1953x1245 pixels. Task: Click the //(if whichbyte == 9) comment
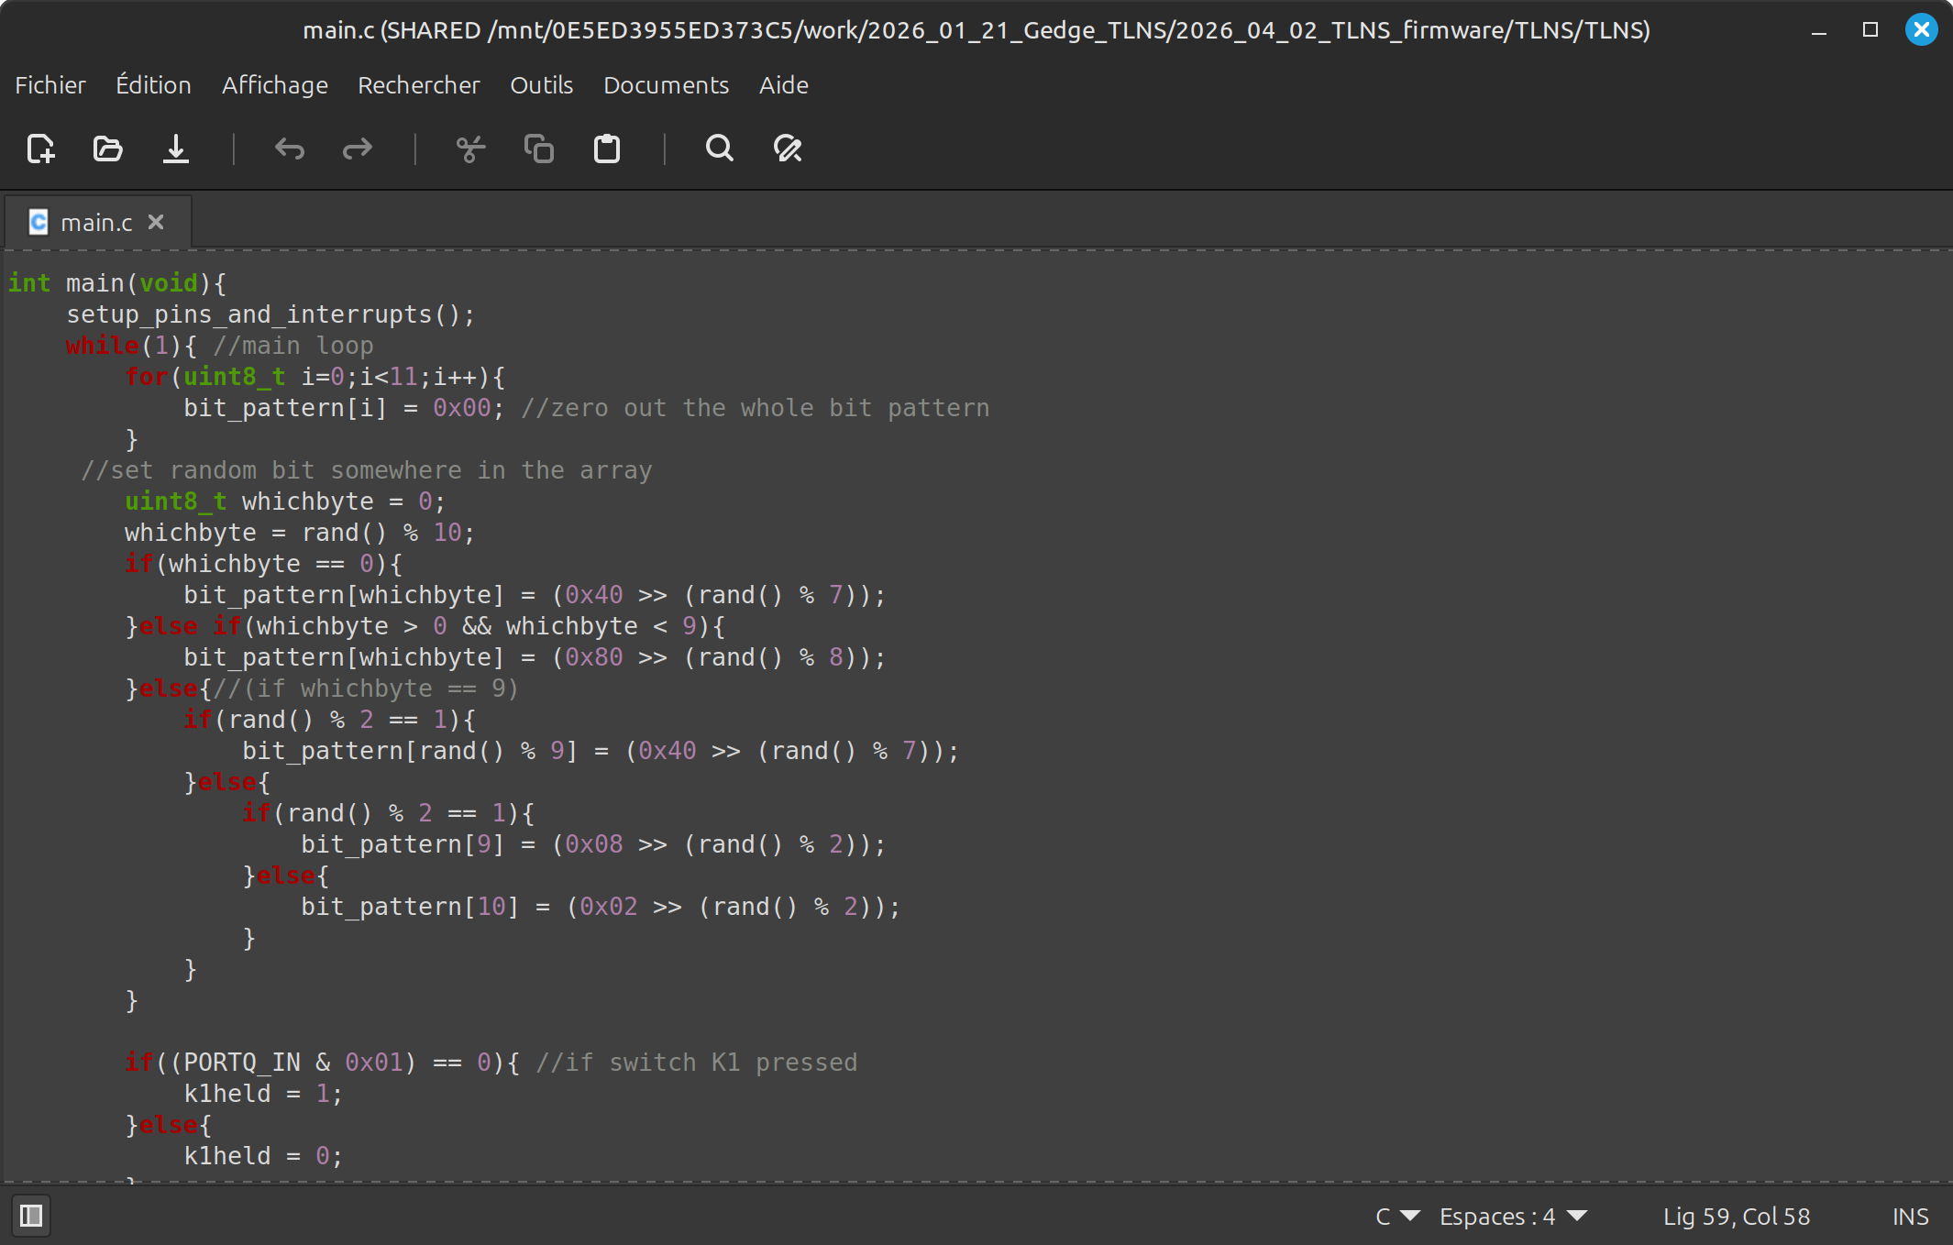pyautogui.click(x=366, y=689)
